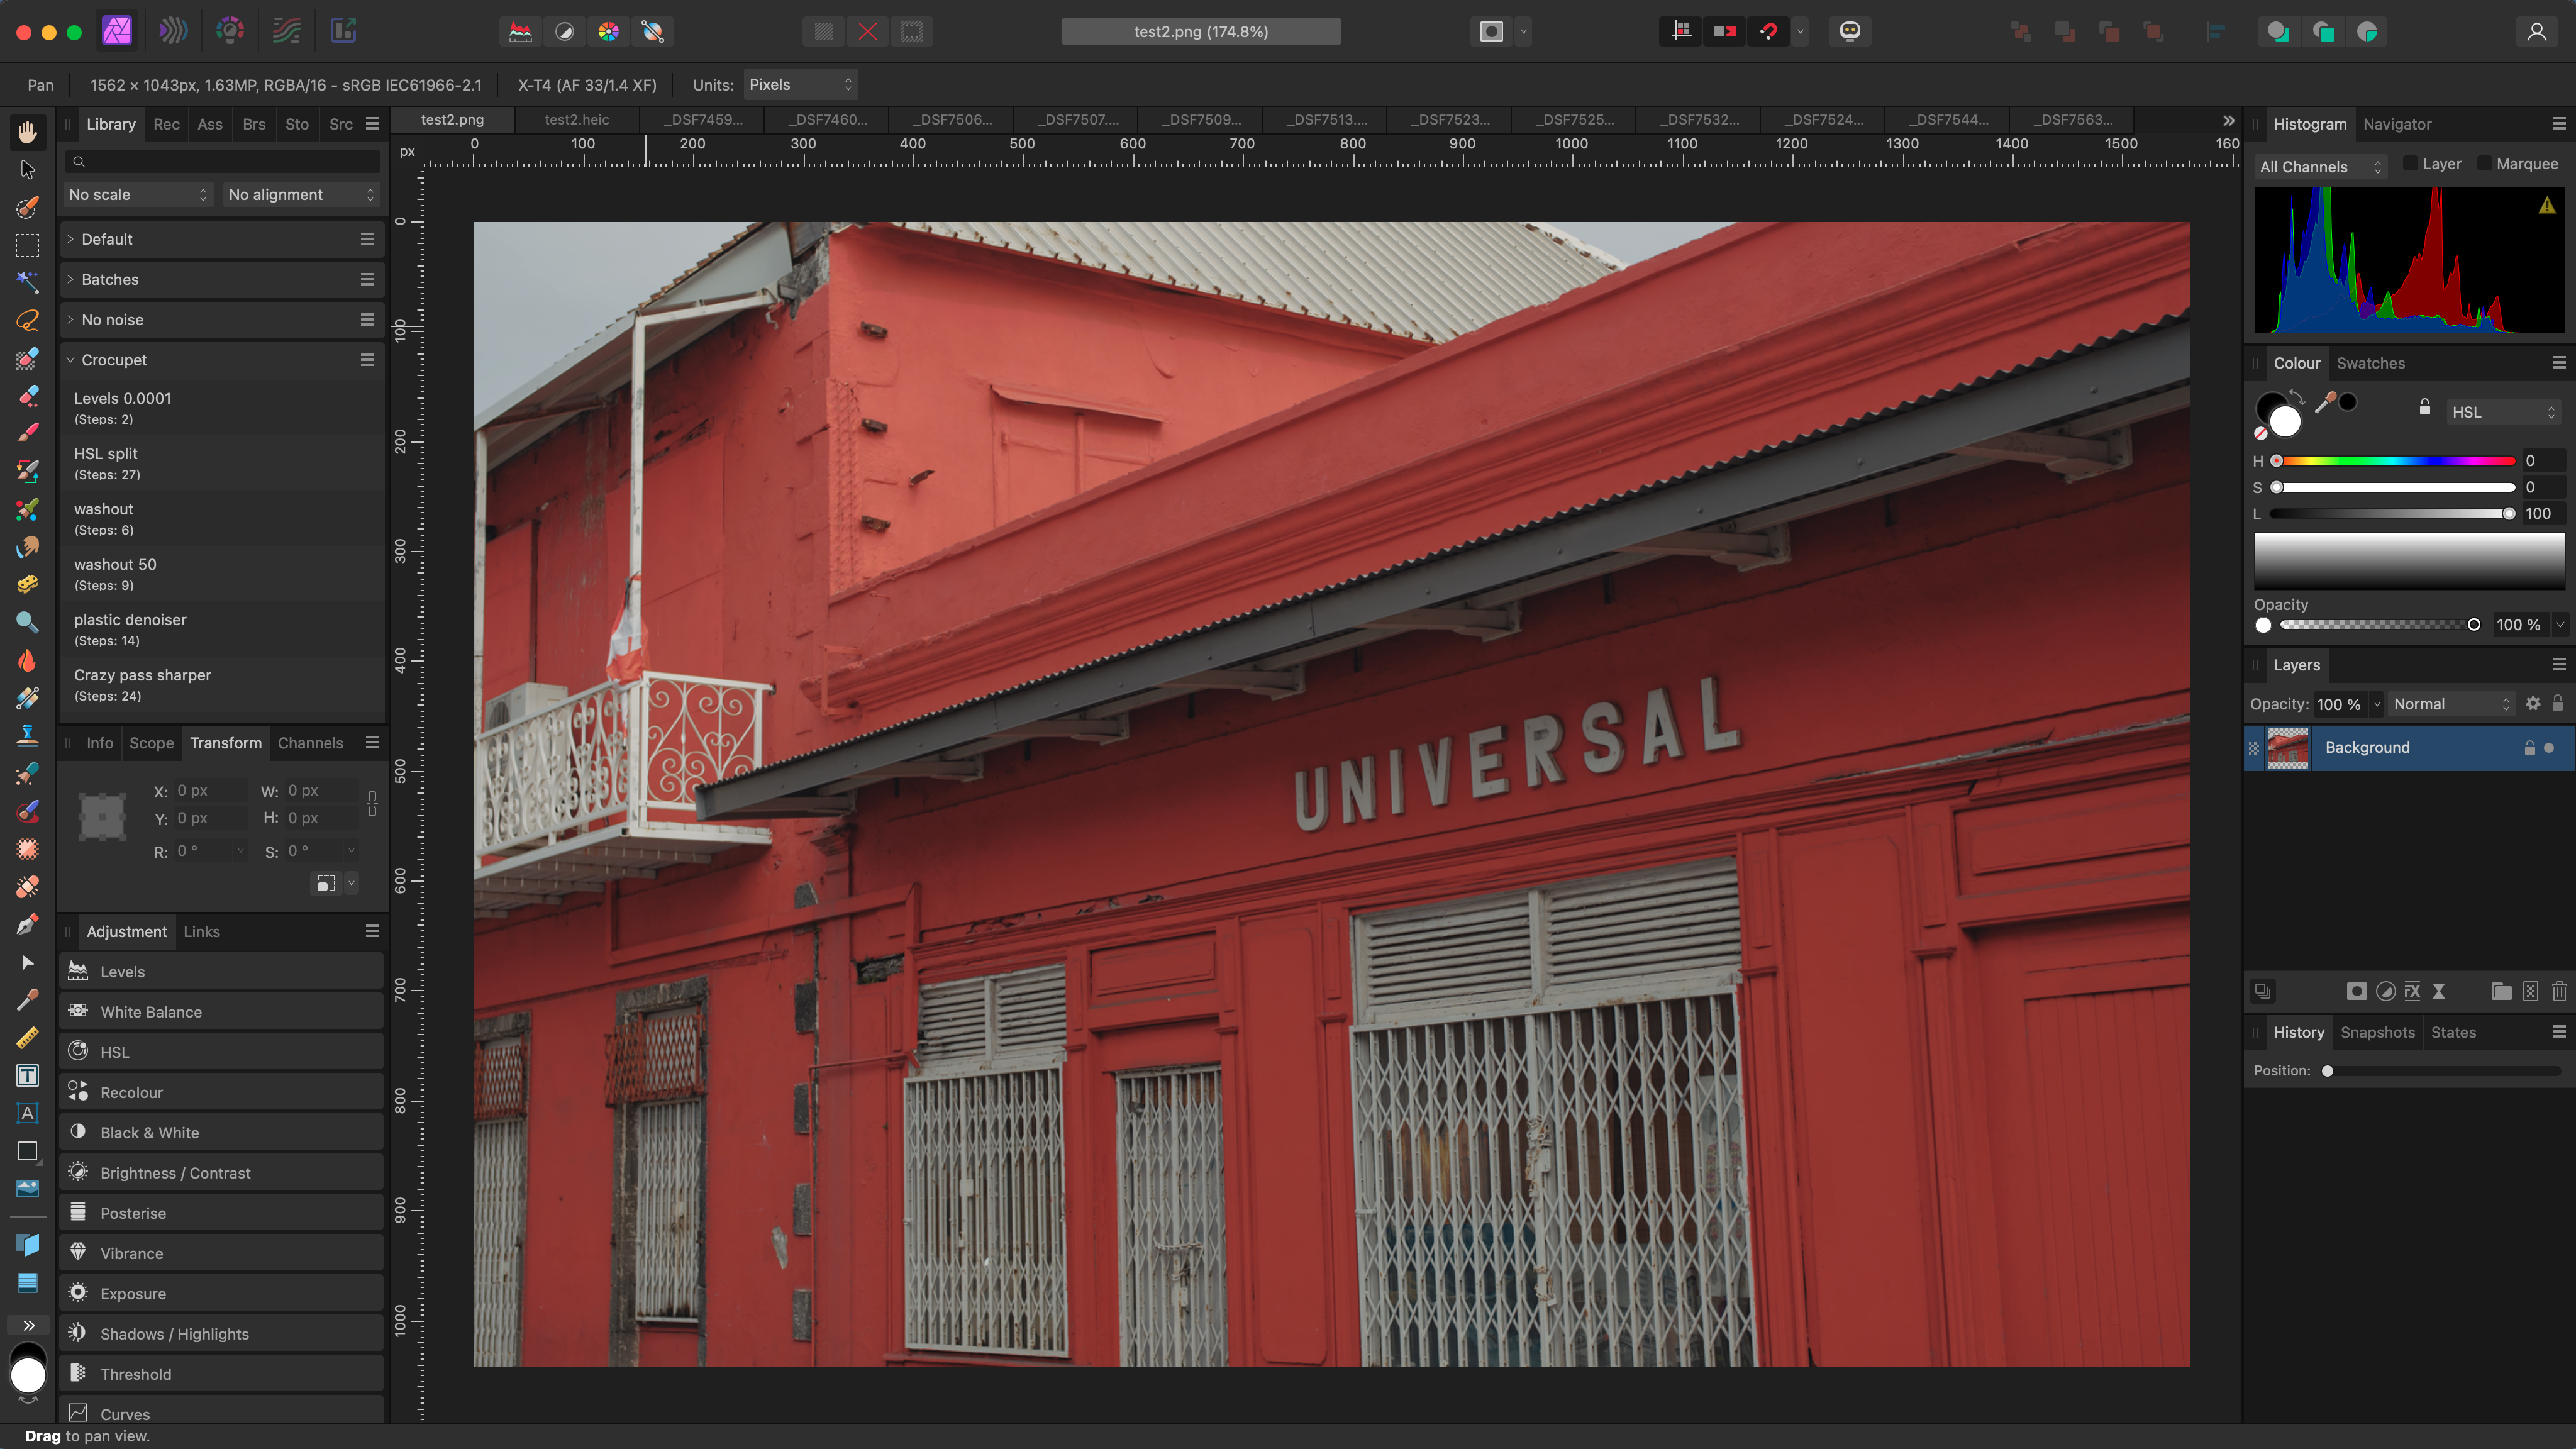
Task: Add a Shadows / Highlights adjustment
Action: [221, 1334]
